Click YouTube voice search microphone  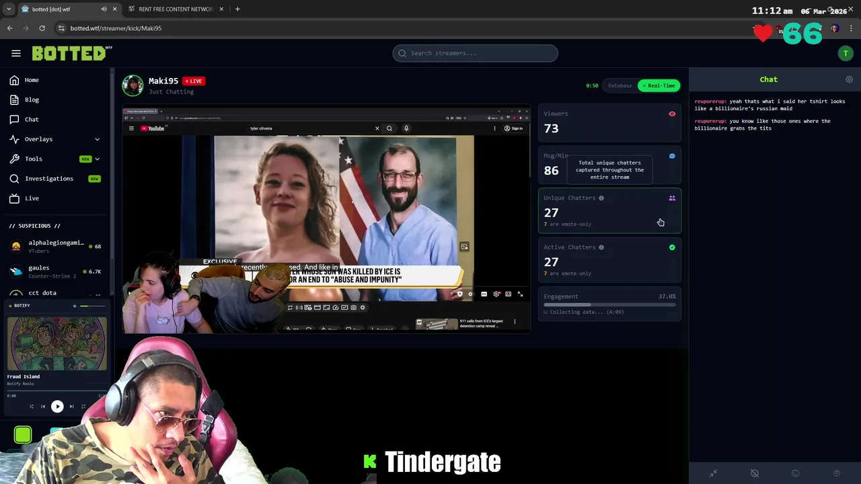[x=406, y=128]
